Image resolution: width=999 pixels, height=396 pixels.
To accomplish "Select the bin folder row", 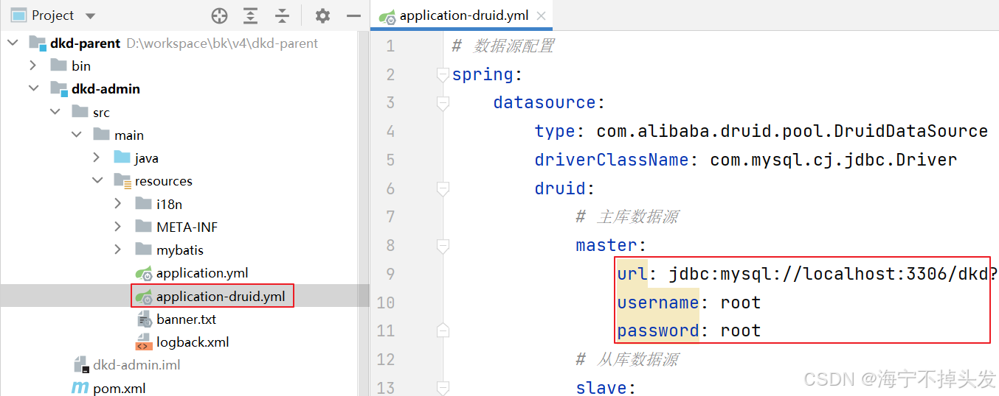I will [x=81, y=66].
